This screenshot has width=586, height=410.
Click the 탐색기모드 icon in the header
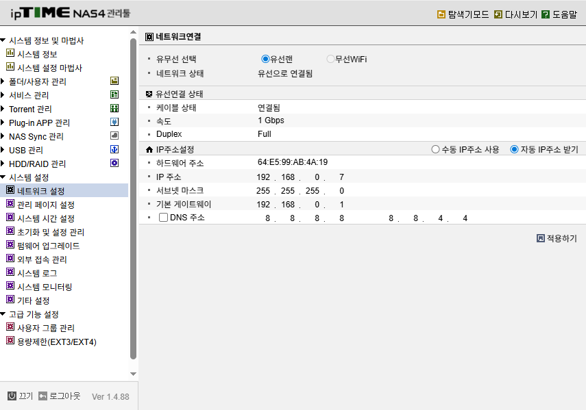tap(441, 14)
